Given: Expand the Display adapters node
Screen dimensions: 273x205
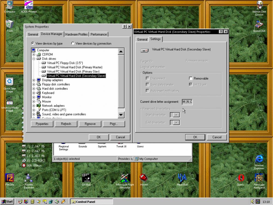Looking at the screenshot, I should [34, 80].
